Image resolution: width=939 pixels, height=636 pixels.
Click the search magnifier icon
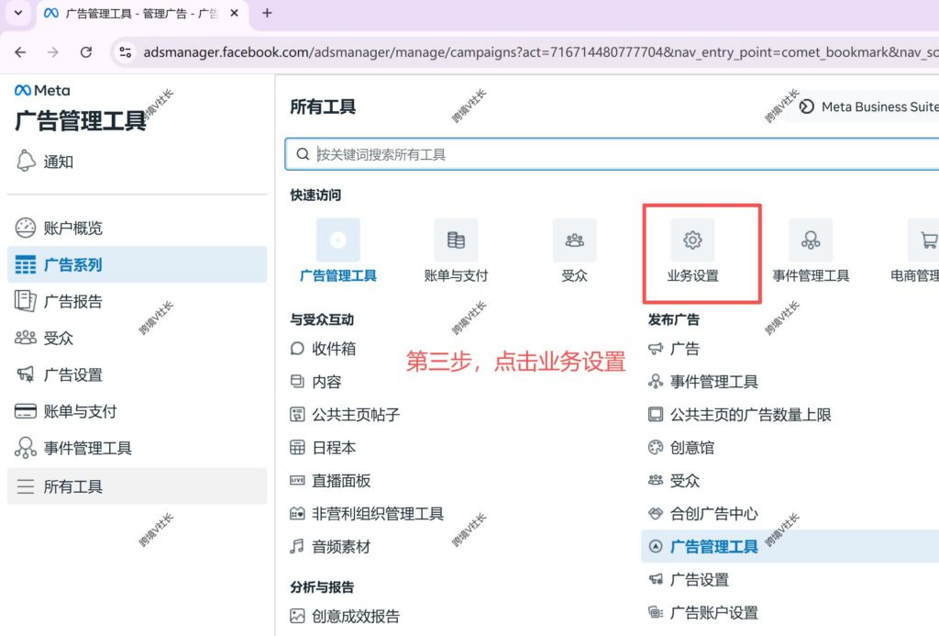[303, 155]
